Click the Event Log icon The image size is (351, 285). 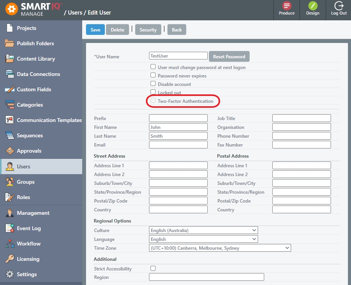10,228
